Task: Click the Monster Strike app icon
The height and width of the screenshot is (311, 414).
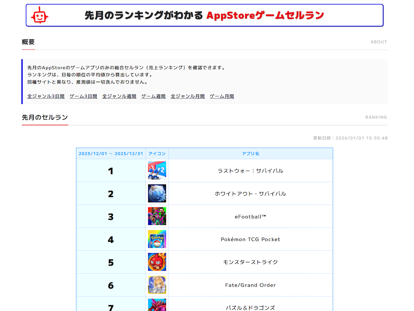Action: pyautogui.click(x=157, y=262)
